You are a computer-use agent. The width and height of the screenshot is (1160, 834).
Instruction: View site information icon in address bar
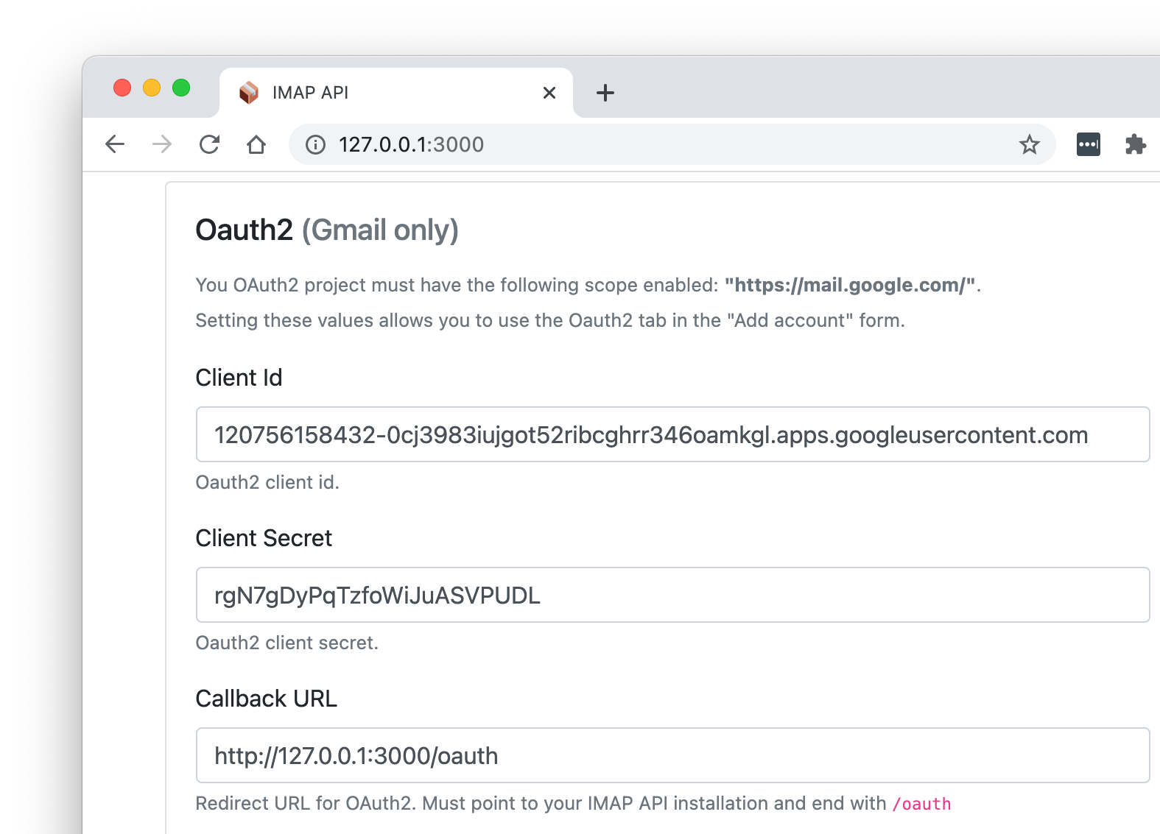315,144
